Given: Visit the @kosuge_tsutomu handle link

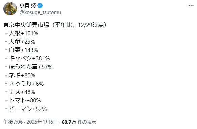Looking at the screenshot, I should [40, 12].
